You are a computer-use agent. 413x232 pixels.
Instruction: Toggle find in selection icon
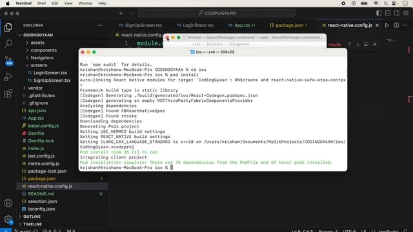(366, 44)
